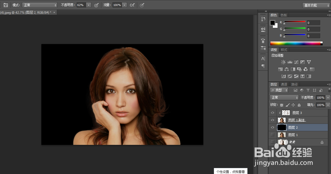Viewport: 331px width, 174px height.
Task: Click 个性设置，点我看看 popup
Action: coord(230,171)
